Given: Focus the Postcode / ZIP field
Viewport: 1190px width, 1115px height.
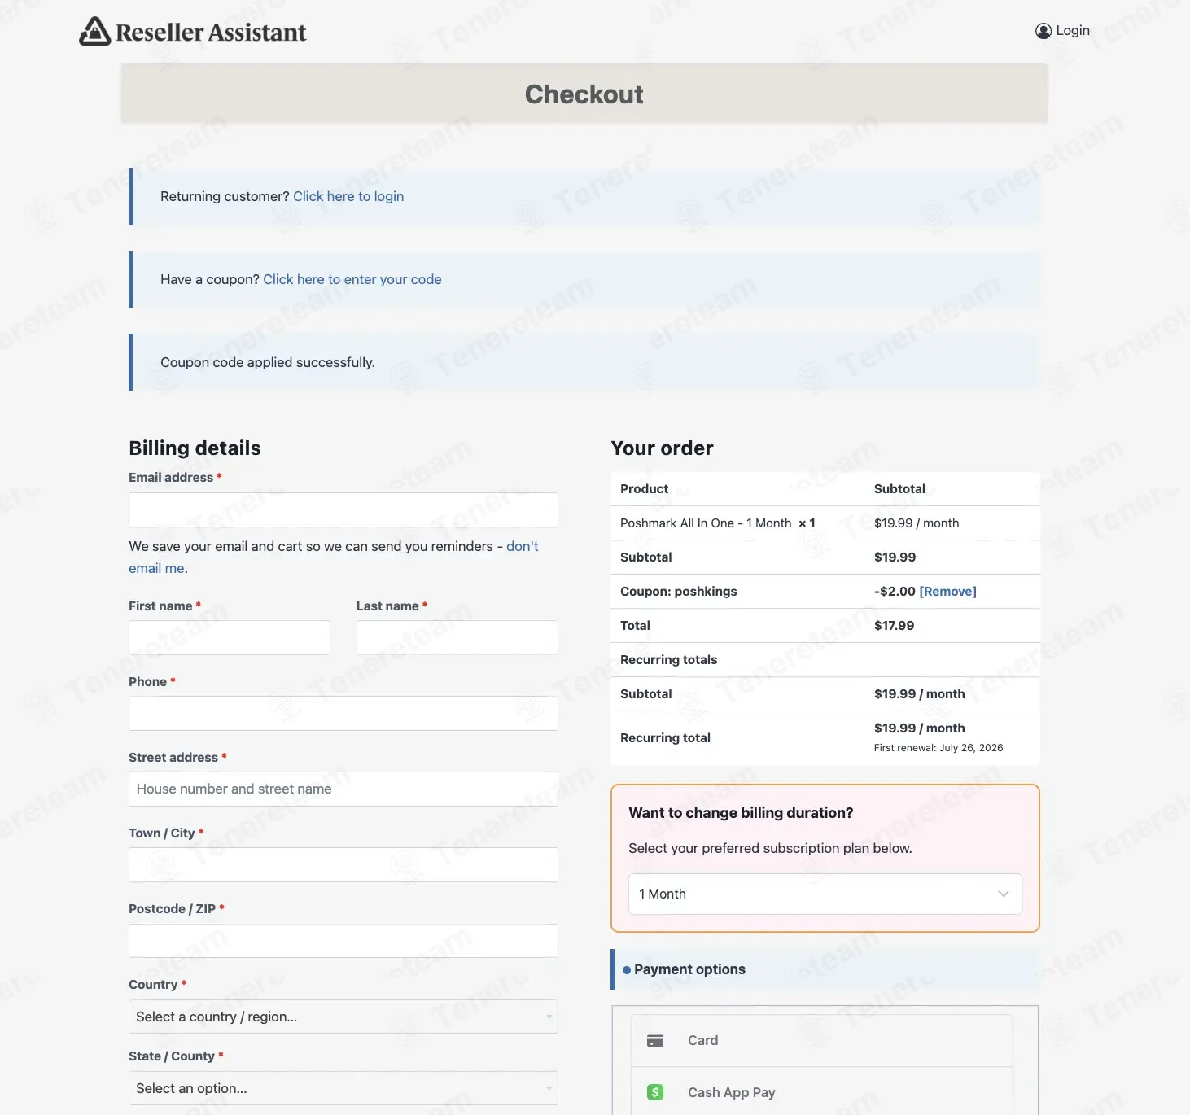Looking at the screenshot, I should click(343, 941).
